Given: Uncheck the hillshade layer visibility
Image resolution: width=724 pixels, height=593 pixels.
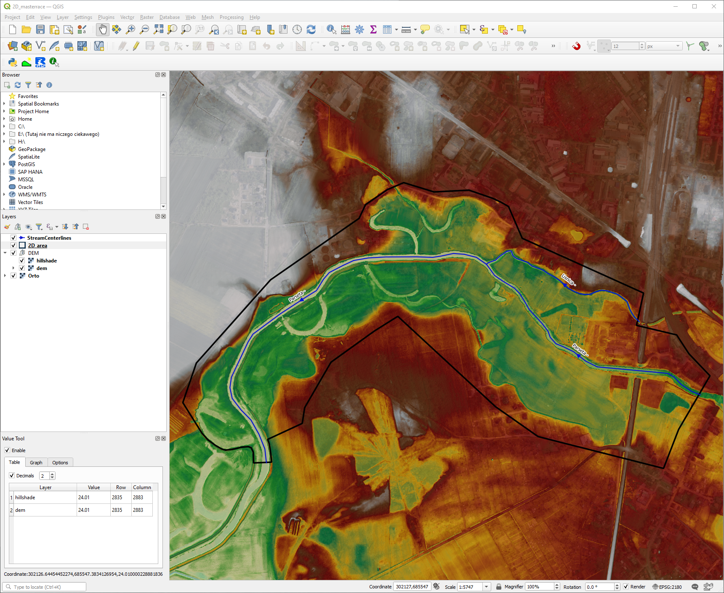Looking at the screenshot, I should (22, 261).
